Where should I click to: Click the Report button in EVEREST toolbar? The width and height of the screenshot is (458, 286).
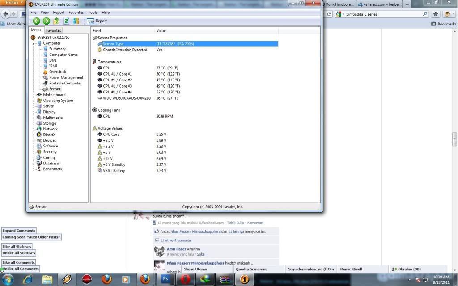(x=97, y=21)
